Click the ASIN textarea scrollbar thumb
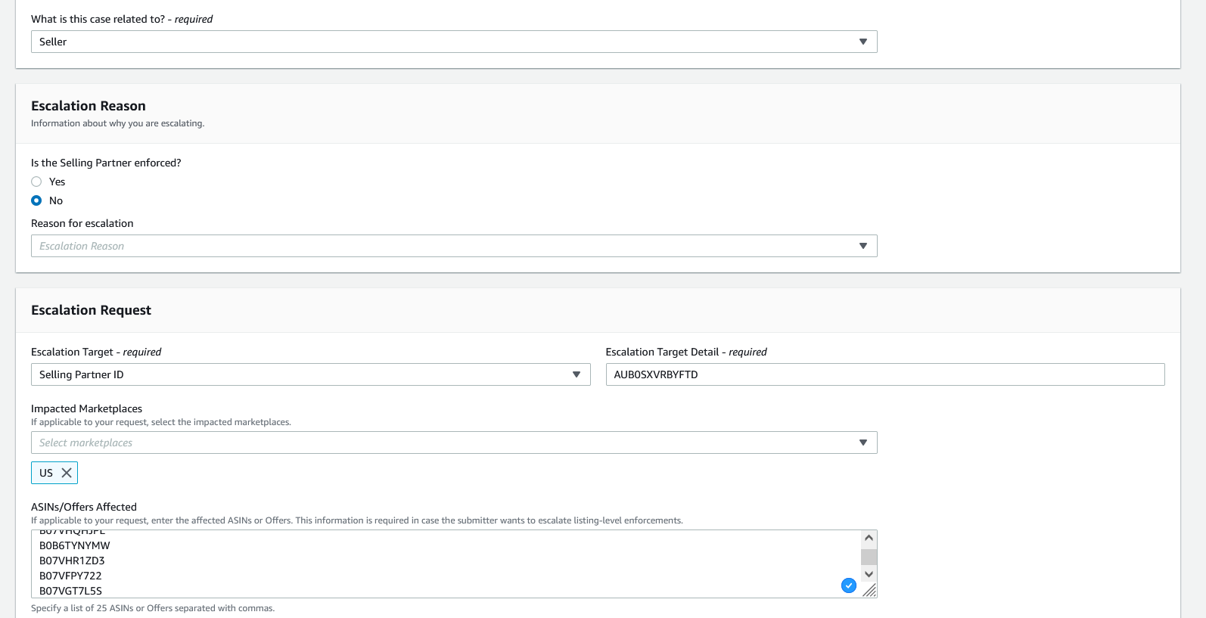The image size is (1206, 618). [869, 557]
